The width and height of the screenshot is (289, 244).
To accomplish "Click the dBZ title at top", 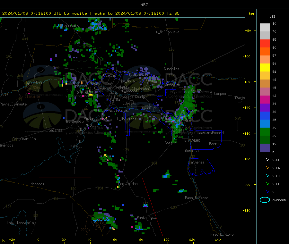I will click(x=144, y=4).
